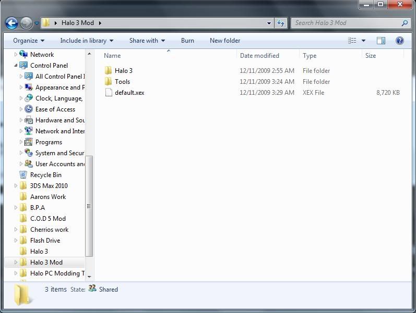Image resolution: width=416 pixels, height=313 pixels.
Task: Expand the Flash Drive folder node
Action: (x=16, y=241)
